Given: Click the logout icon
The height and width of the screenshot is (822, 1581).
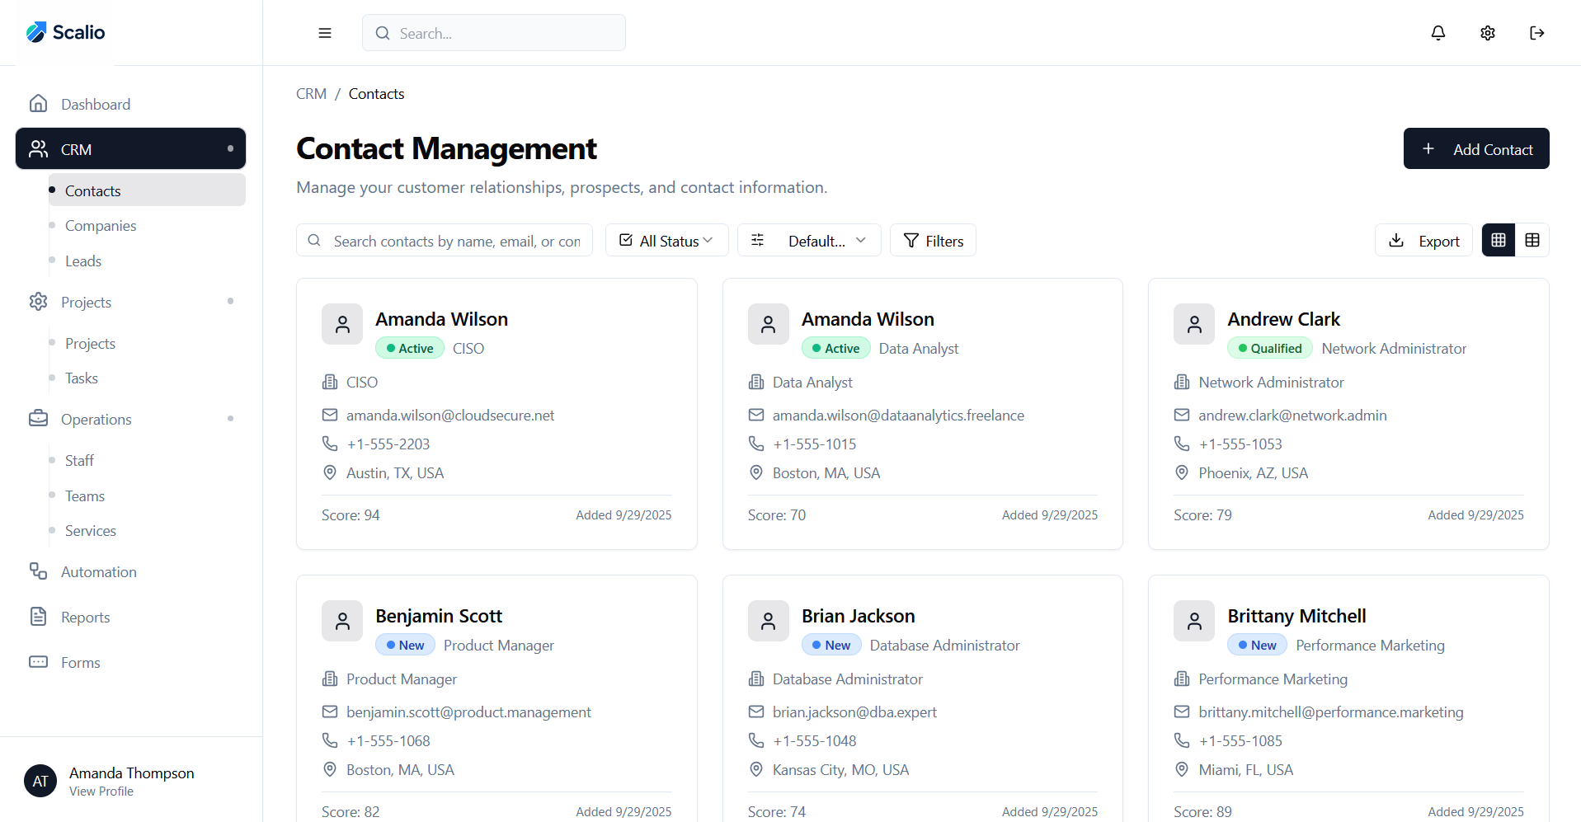Looking at the screenshot, I should 1536,33.
